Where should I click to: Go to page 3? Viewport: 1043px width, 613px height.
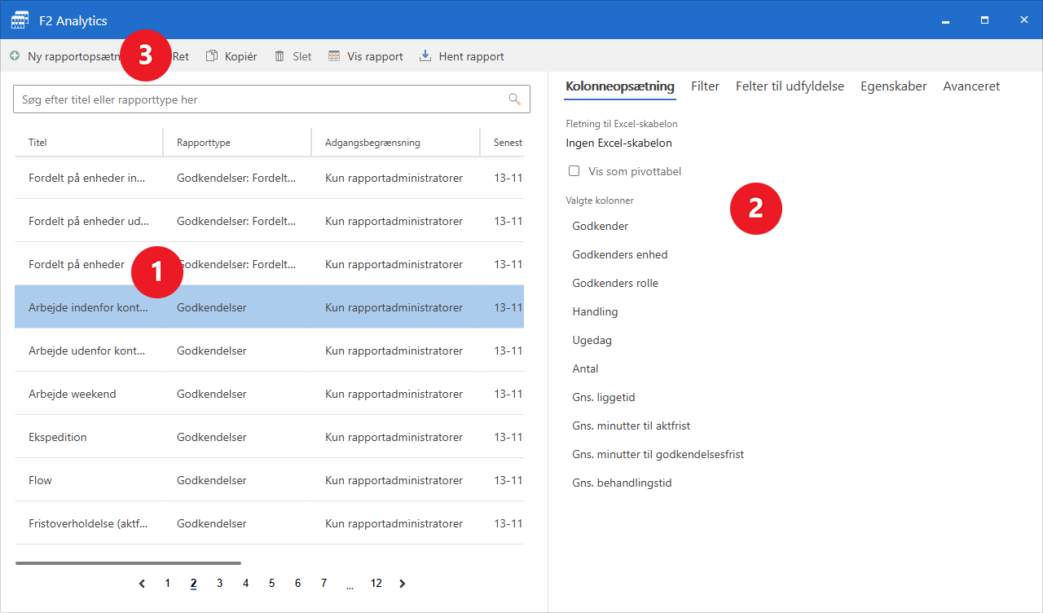click(x=220, y=584)
